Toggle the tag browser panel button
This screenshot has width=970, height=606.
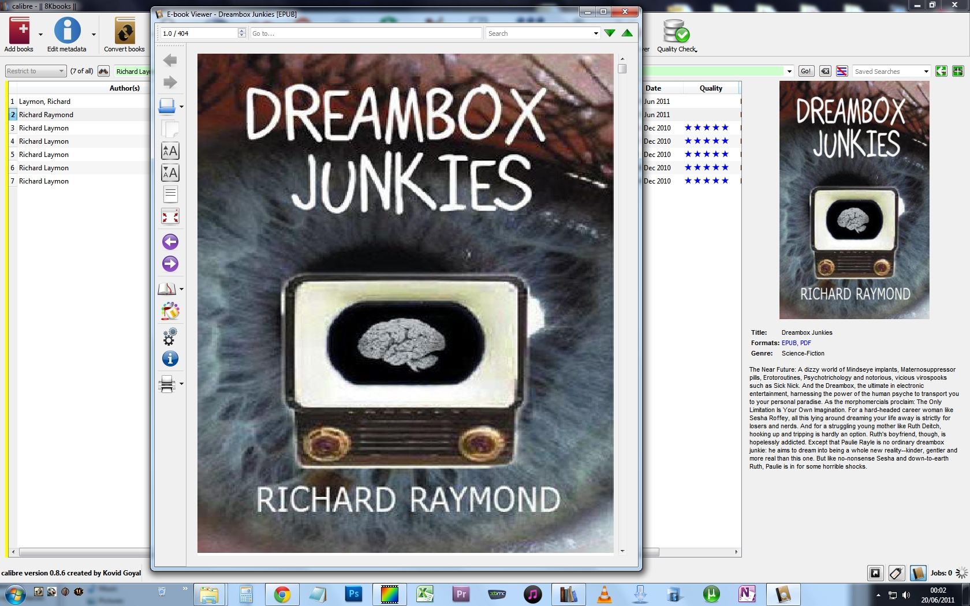click(x=896, y=573)
